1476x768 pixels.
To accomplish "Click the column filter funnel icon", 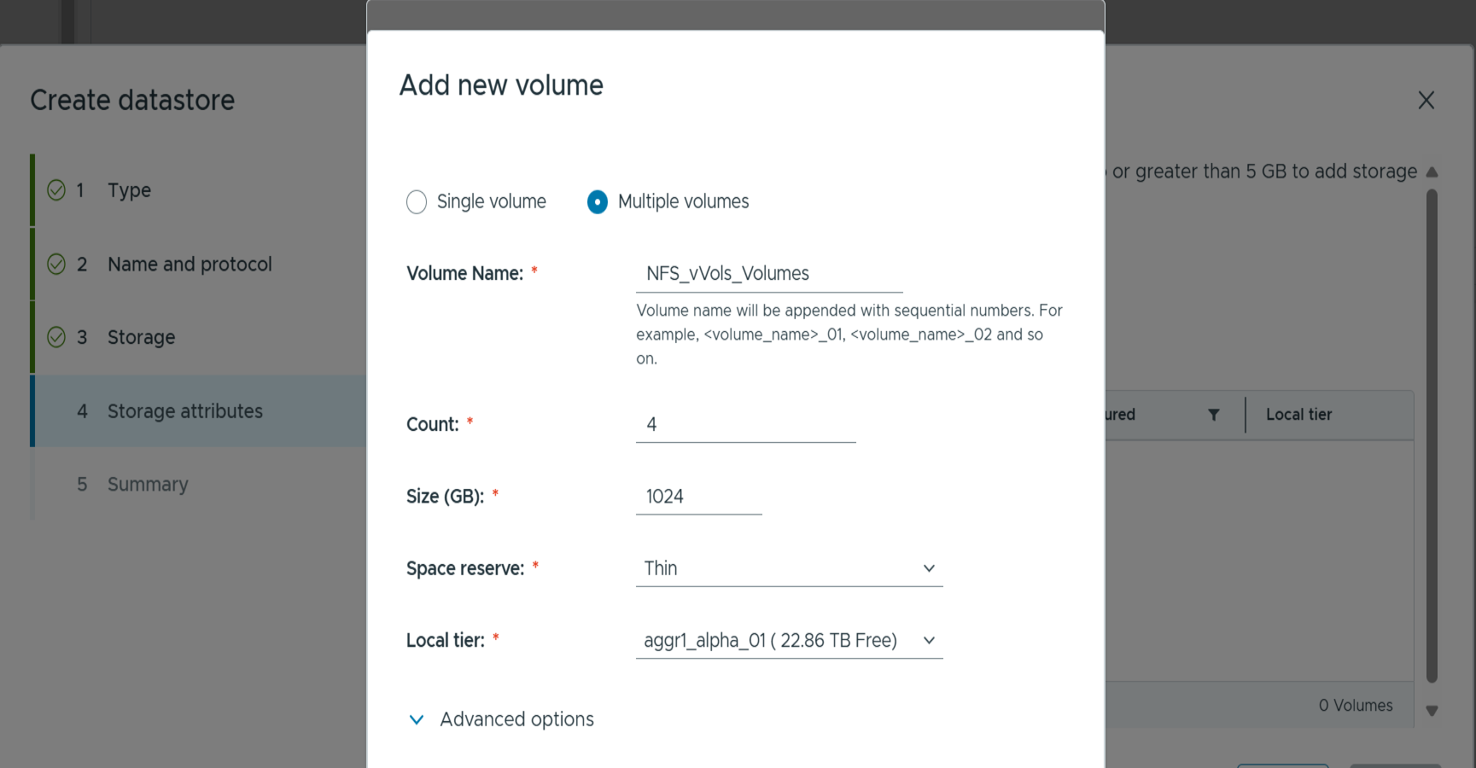I will 1213,415.
